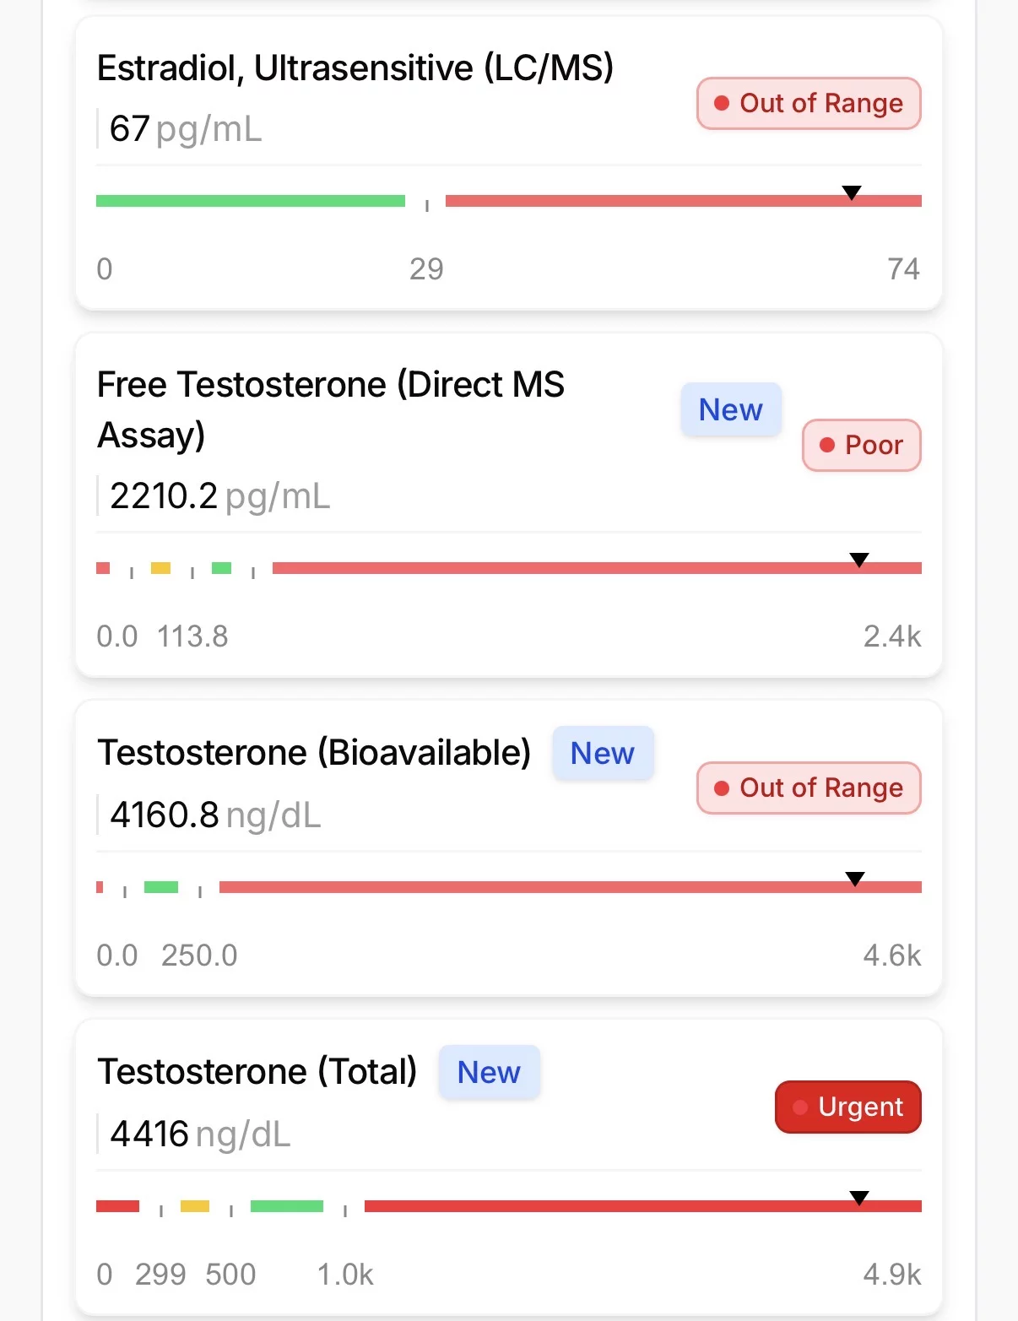Click the green Estradiol range bar
This screenshot has height=1321, width=1018.
250,201
